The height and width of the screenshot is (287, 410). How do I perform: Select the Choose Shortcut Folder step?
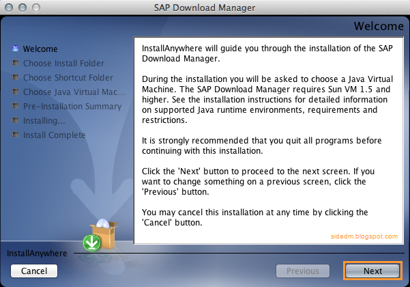68,77
